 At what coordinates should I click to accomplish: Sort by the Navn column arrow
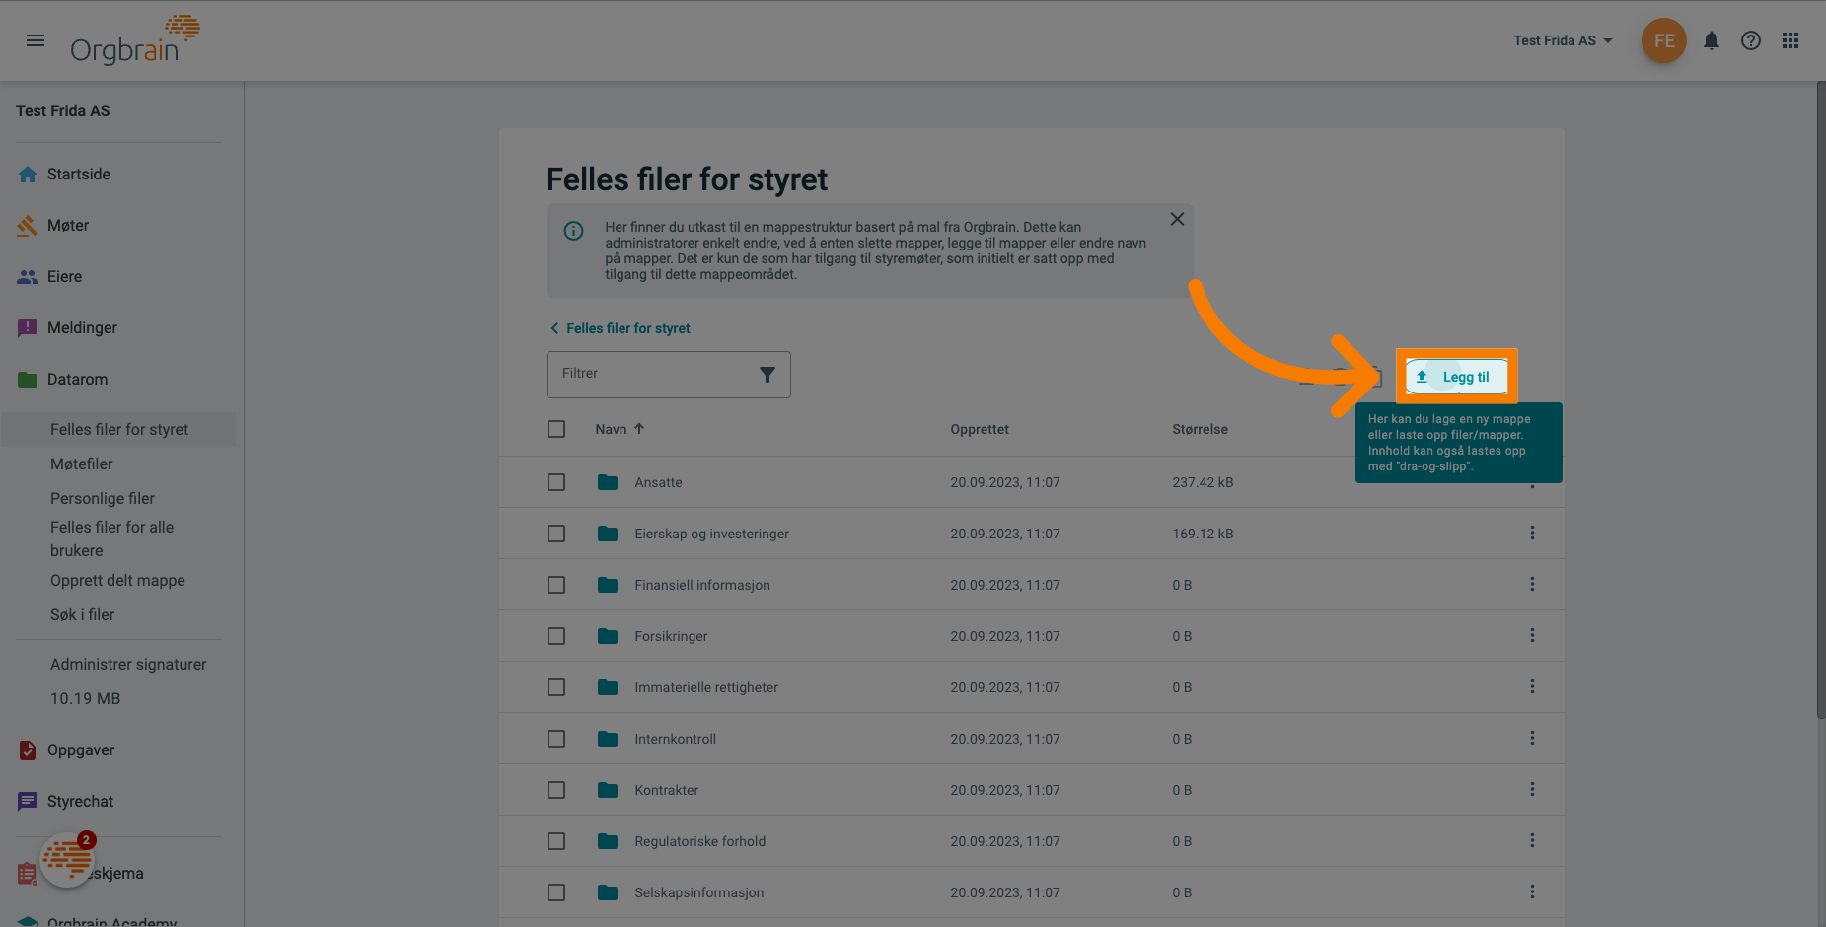tap(639, 429)
